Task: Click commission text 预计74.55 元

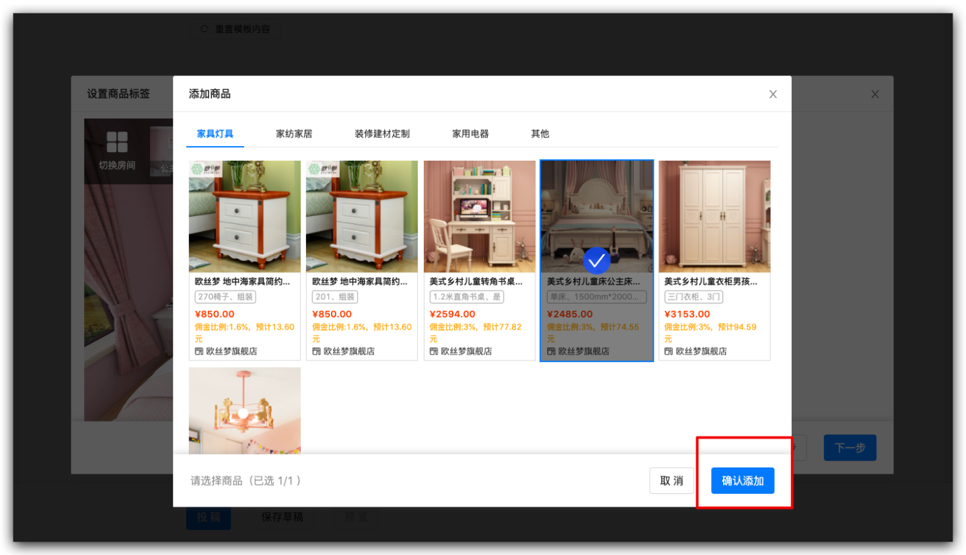Action: coord(593,332)
